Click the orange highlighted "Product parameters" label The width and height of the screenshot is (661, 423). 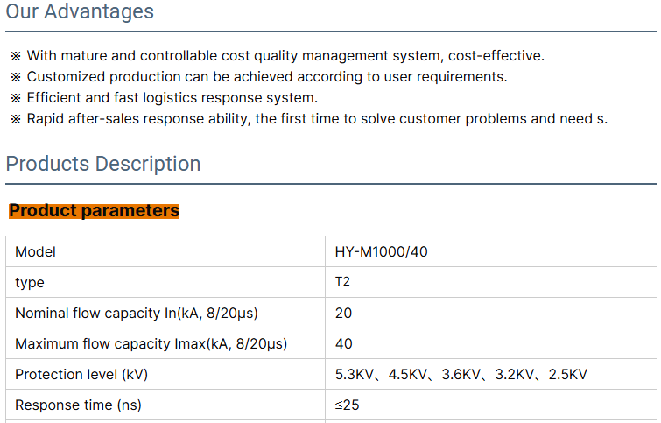[x=95, y=211]
